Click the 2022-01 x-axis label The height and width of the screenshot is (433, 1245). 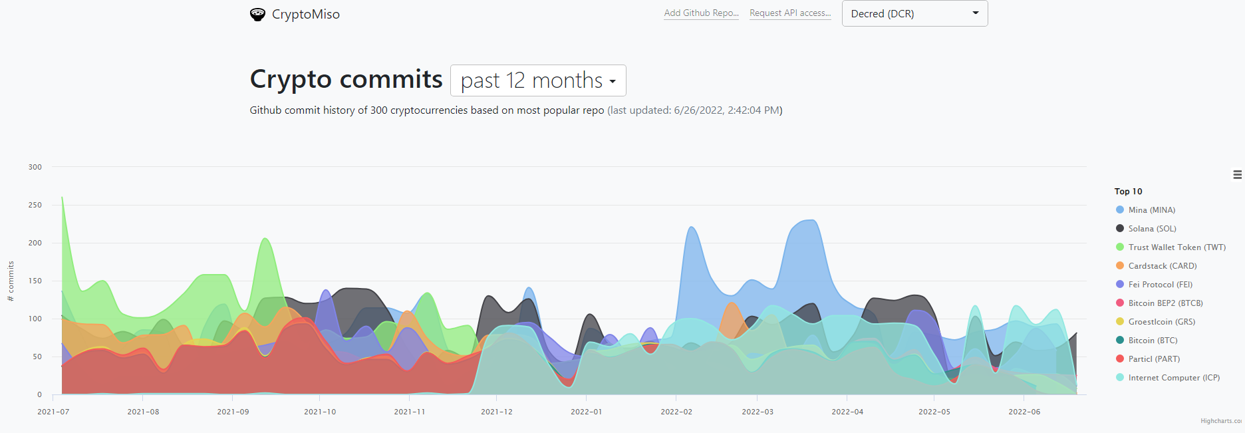tap(587, 412)
